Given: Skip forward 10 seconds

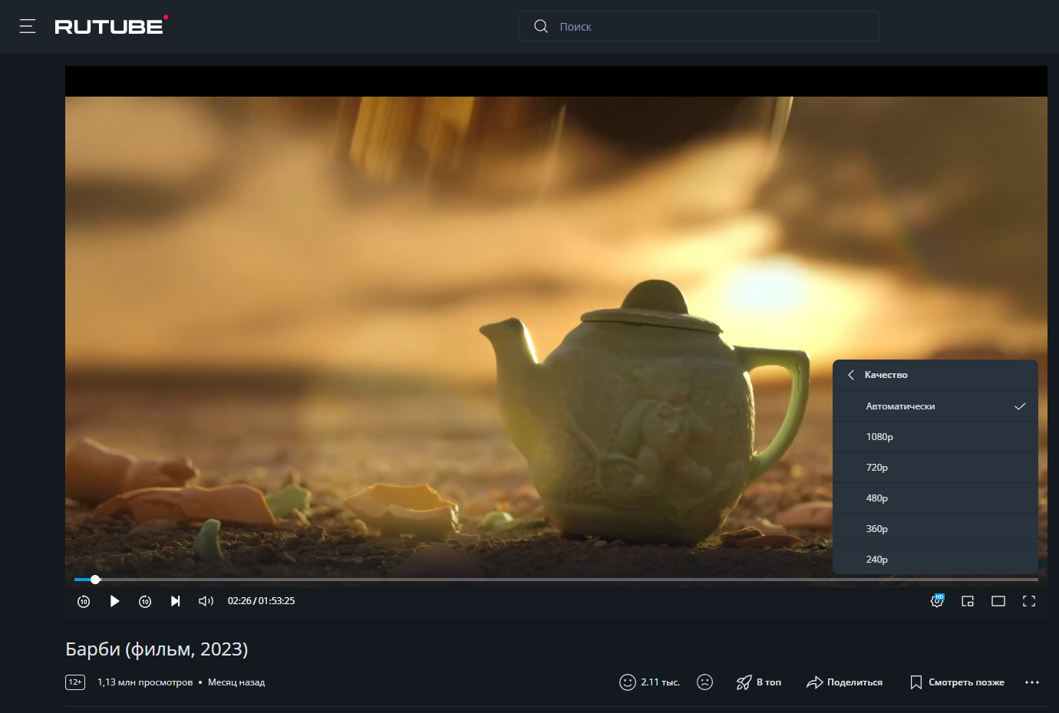Looking at the screenshot, I should point(145,601).
